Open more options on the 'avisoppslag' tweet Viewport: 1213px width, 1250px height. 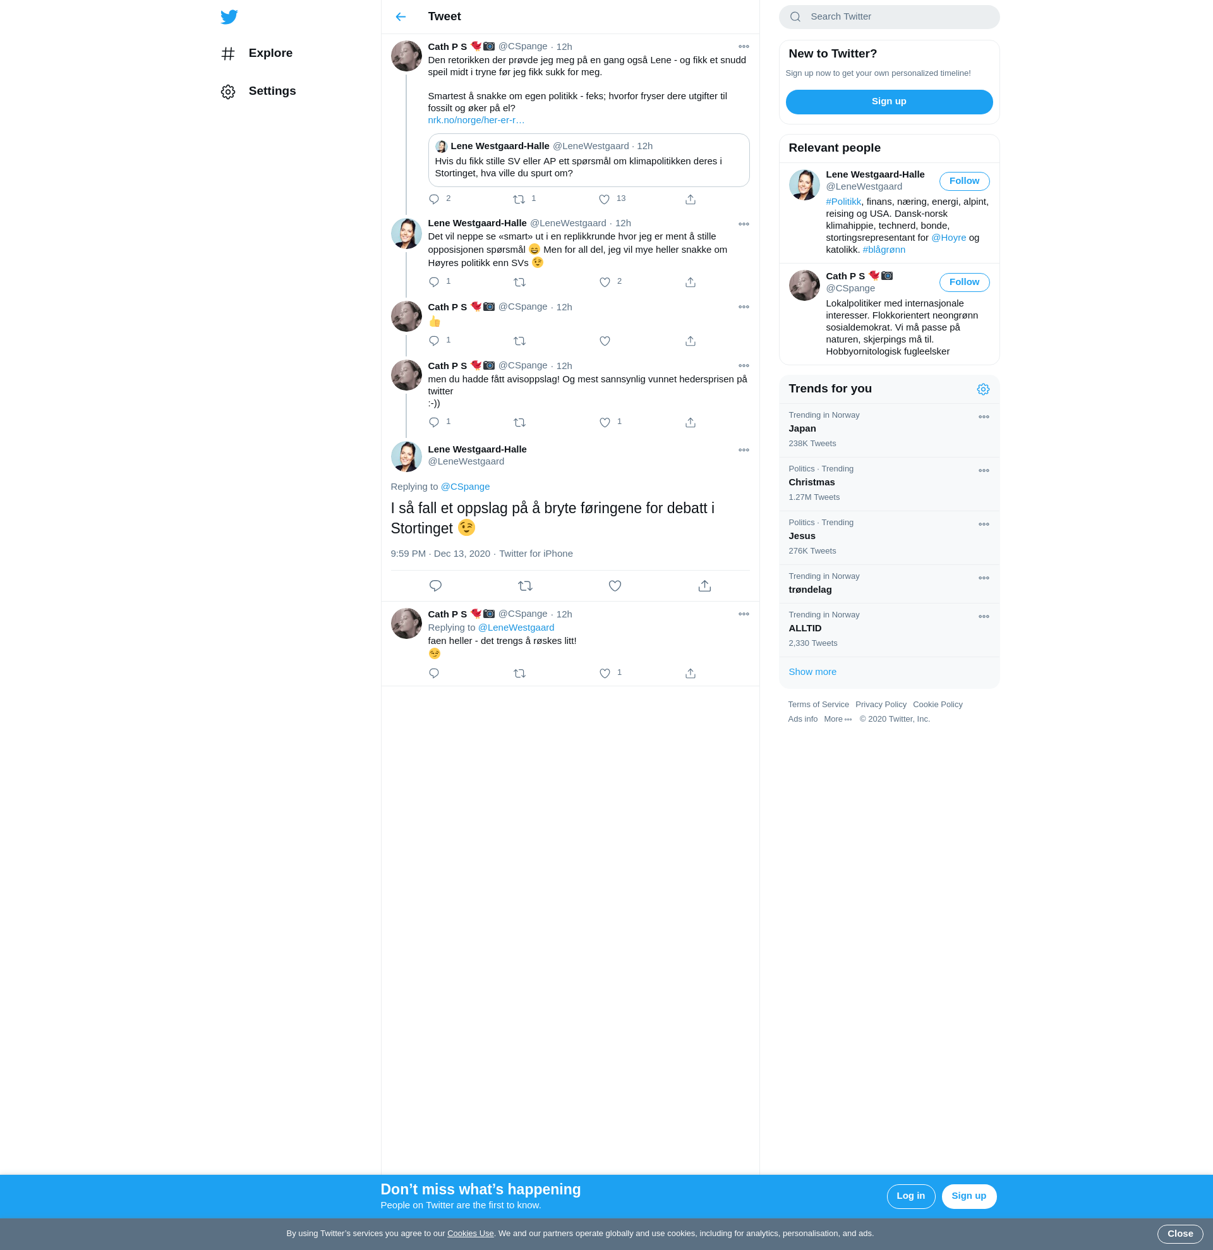pos(743,365)
